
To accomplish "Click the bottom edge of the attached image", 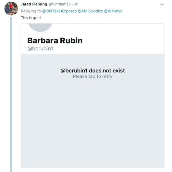I will 93,167.
